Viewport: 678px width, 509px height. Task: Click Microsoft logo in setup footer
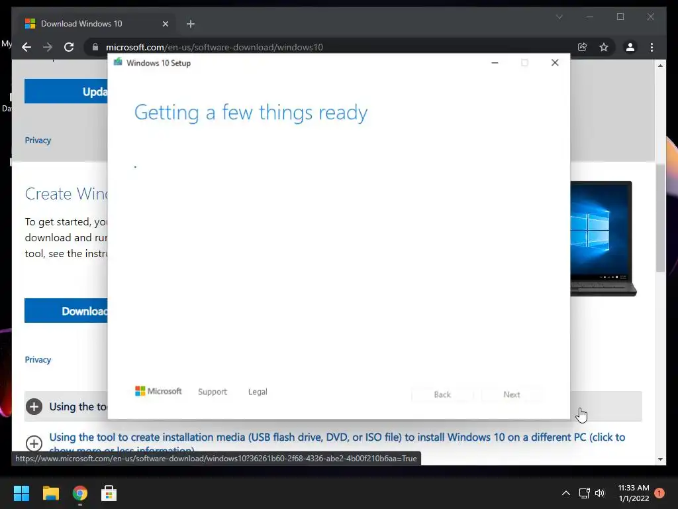click(158, 391)
